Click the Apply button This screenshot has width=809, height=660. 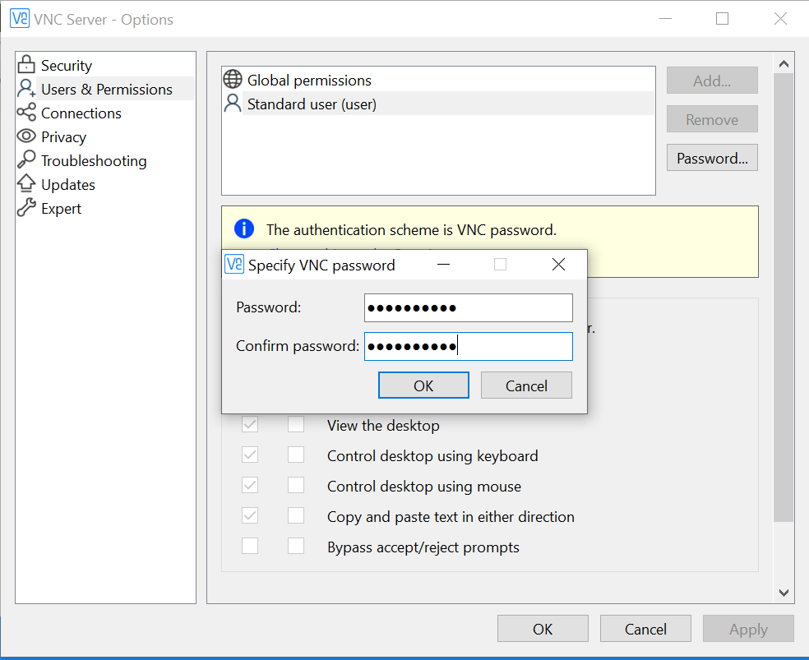(x=748, y=629)
